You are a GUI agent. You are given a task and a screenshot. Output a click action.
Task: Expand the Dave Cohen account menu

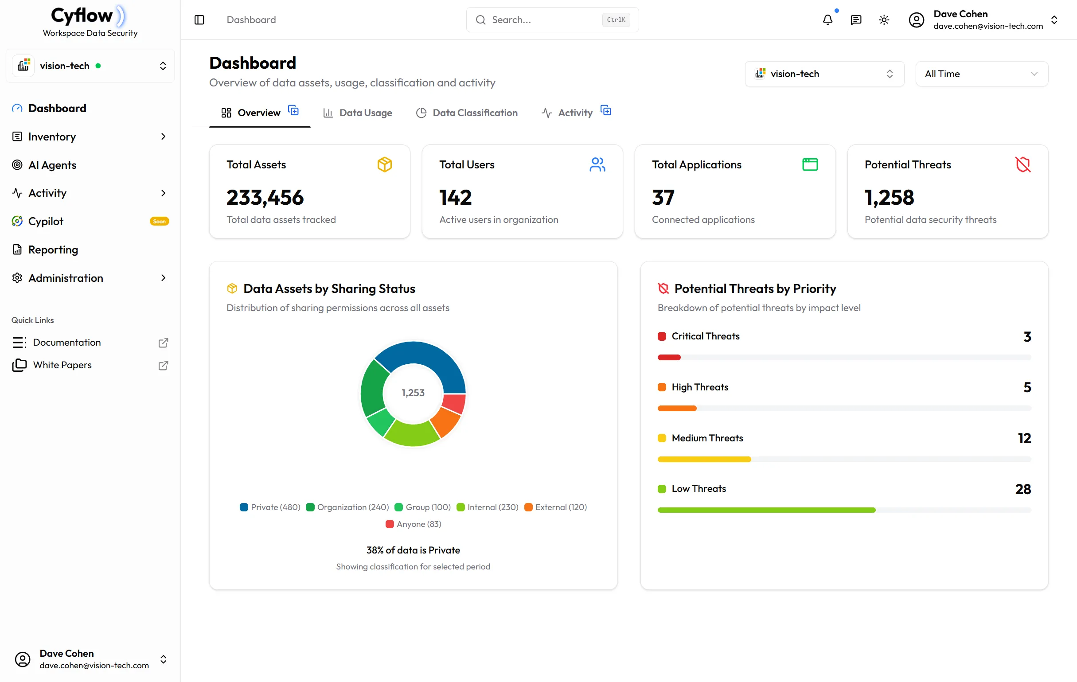point(1055,19)
